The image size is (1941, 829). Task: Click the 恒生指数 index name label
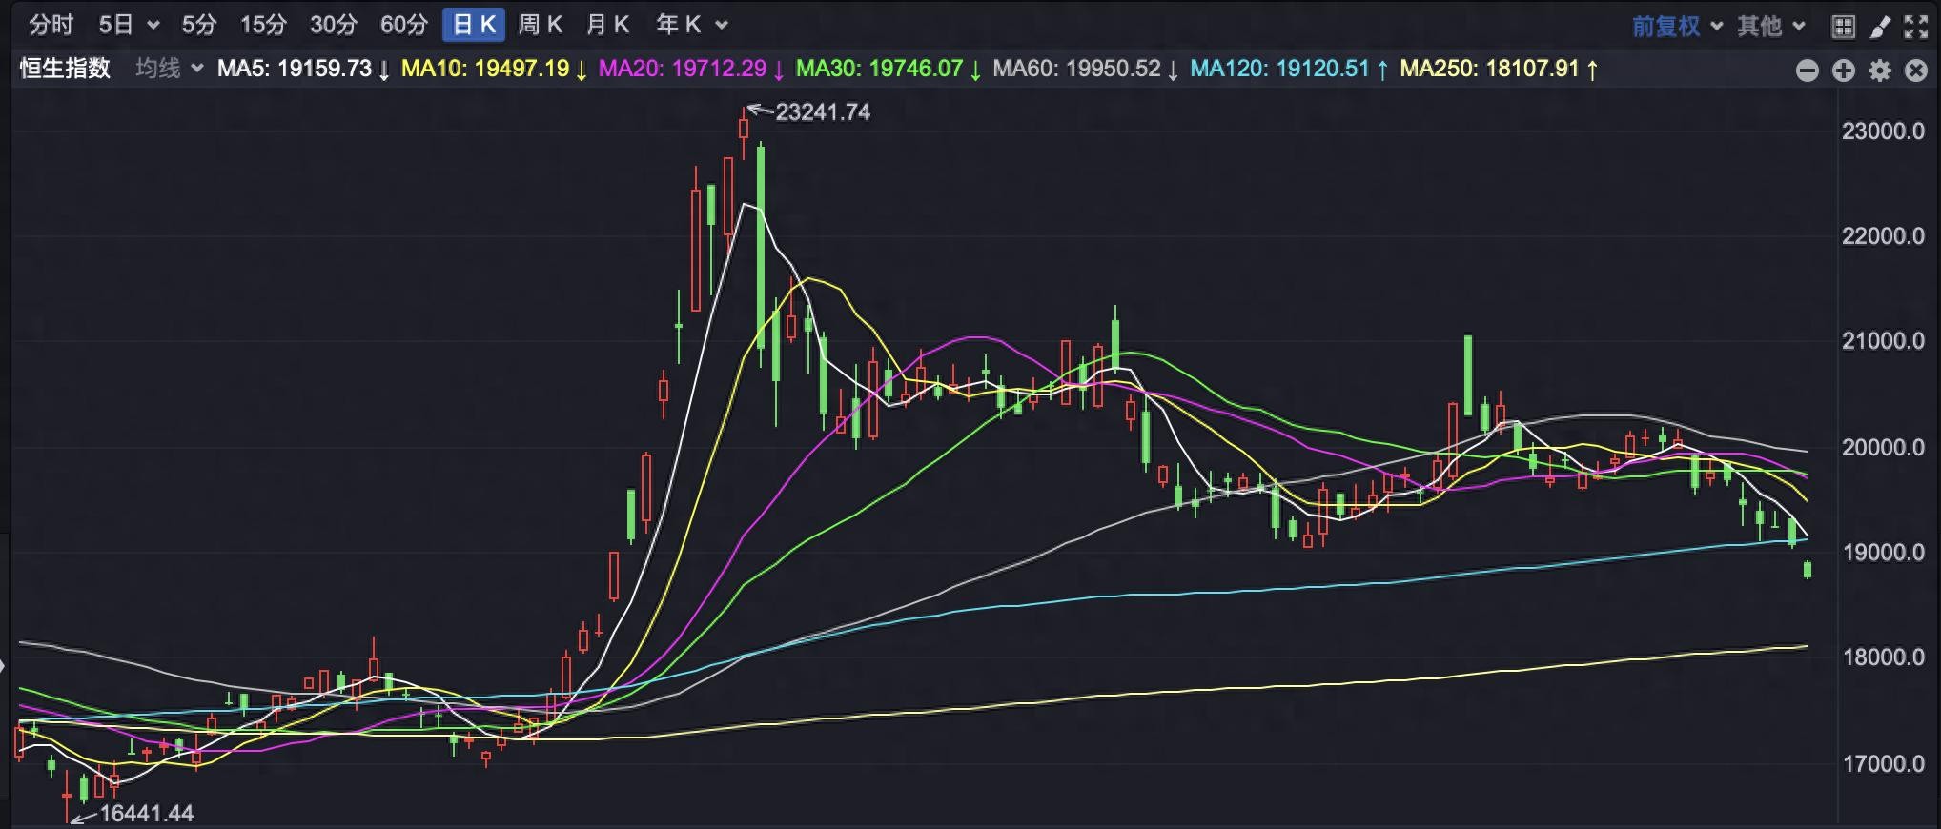pos(65,69)
